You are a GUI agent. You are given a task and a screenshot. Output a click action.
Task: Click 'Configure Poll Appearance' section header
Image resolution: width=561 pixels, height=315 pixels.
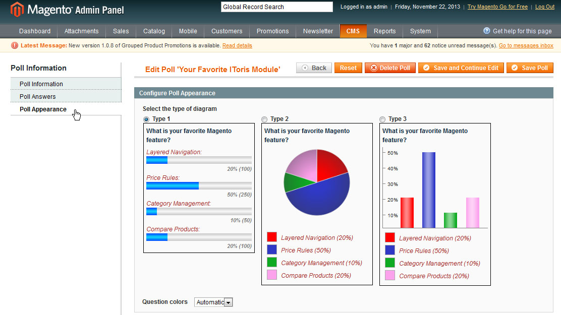[344, 93]
